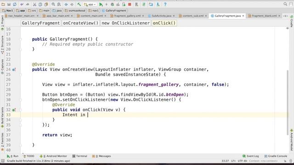
Task: Show hidden tabs list dropdown
Action: 285,16
